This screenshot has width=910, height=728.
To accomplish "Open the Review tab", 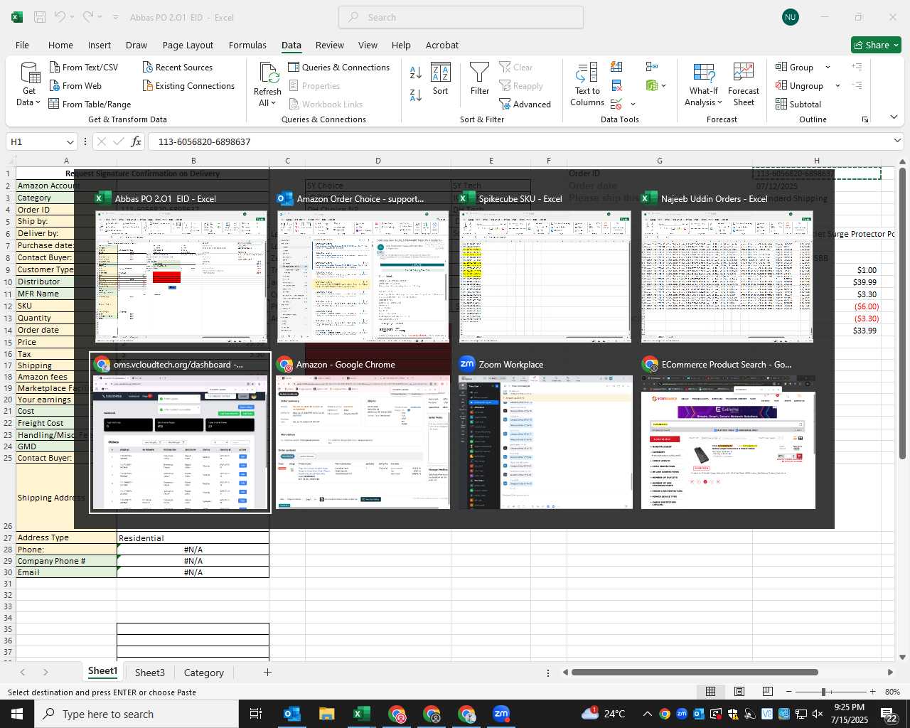I will [330, 45].
